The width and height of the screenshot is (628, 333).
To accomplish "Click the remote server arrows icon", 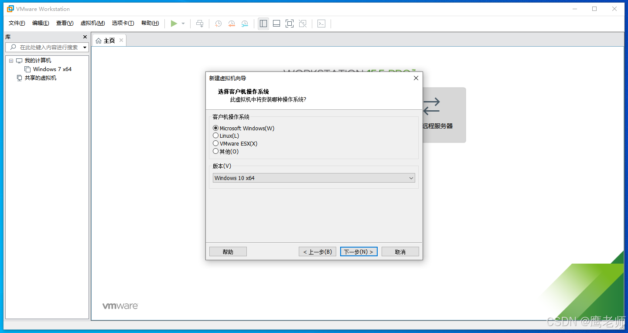I will tap(432, 106).
